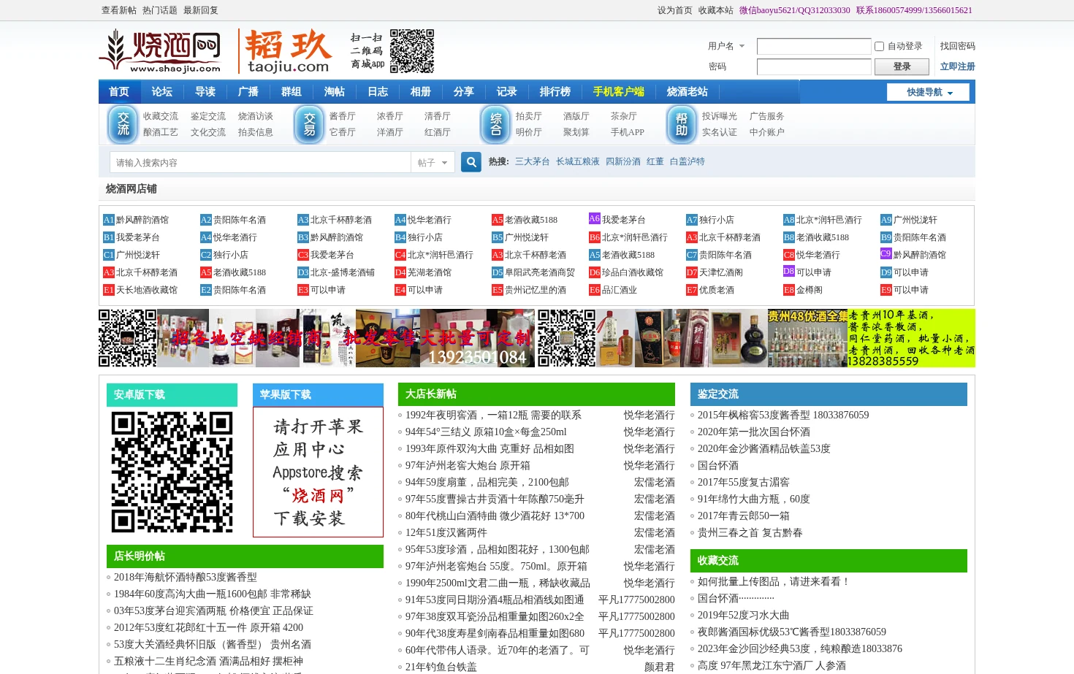Open the post 如何批量上传图品，请进来看看！
Screen dimensions: 1074x674
(774, 581)
